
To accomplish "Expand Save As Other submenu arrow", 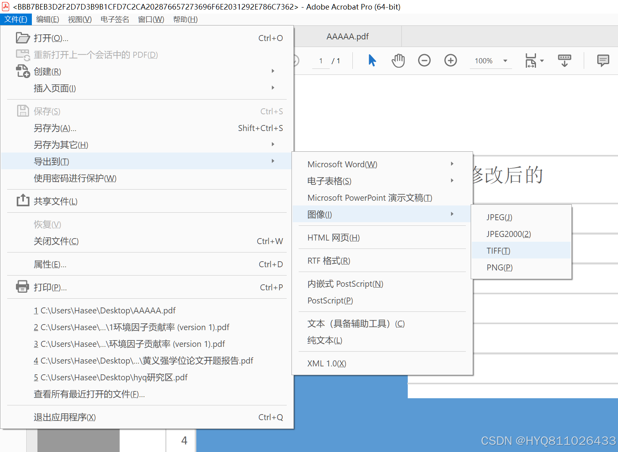I will (273, 144).
